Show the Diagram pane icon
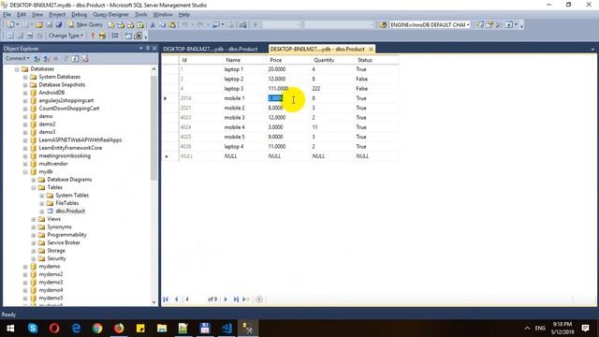Screen dimensions: 599x337 click(10, 36)
